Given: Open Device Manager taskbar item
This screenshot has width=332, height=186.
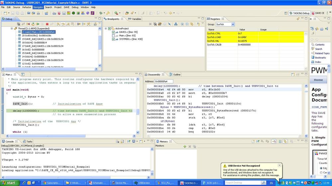Looking at the screenshot, I should click(120, 183).
